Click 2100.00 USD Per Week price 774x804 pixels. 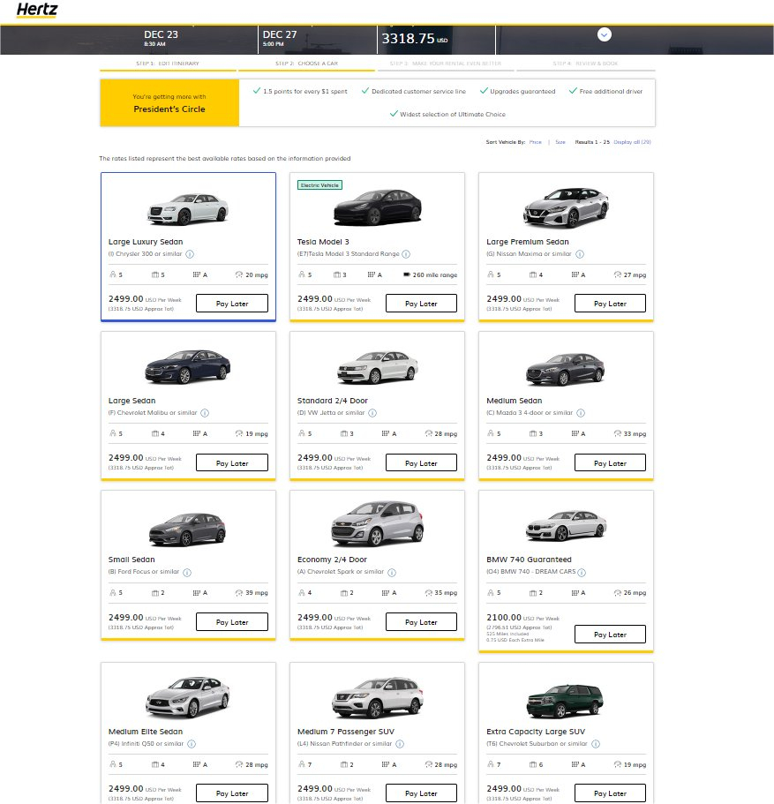point(522,618)
